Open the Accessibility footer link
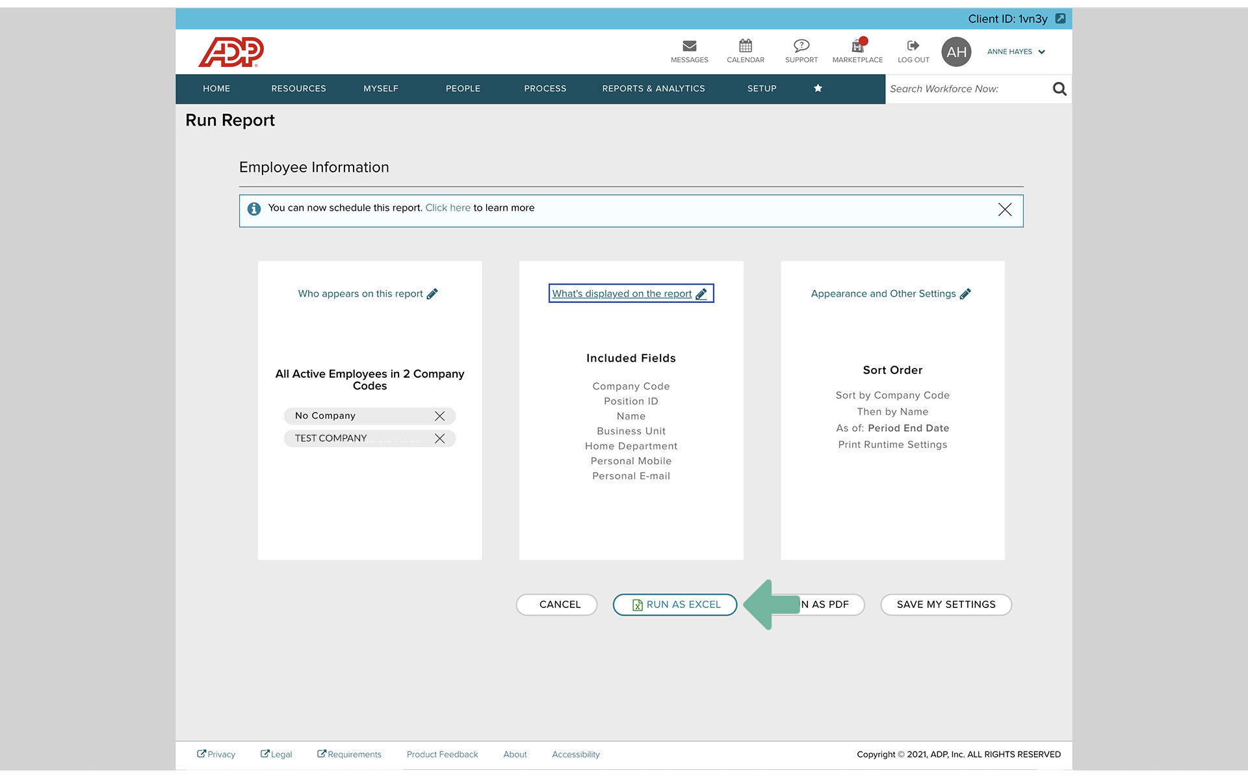Viewport: 1248px width, 777px height. point(576,754)
